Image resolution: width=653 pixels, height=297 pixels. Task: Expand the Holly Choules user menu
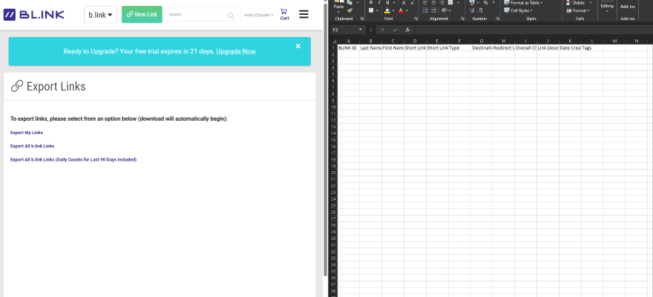(x=258, y=15)
